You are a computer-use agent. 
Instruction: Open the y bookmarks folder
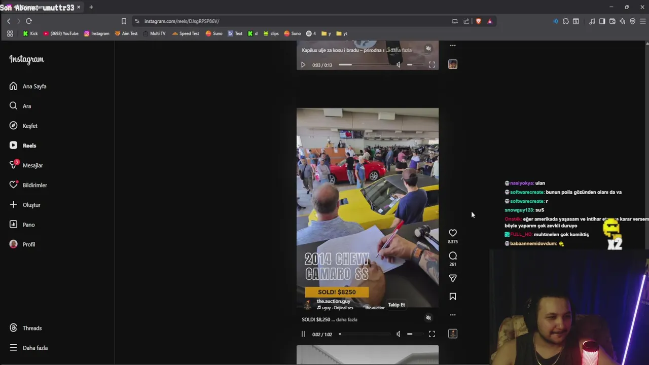point(326,33)
